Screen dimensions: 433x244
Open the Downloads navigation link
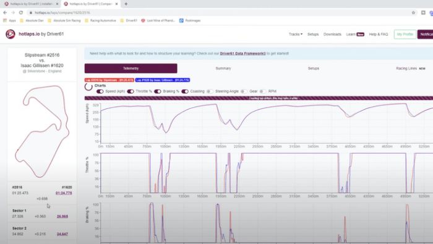pyautogui.click(x=332, y=34)
